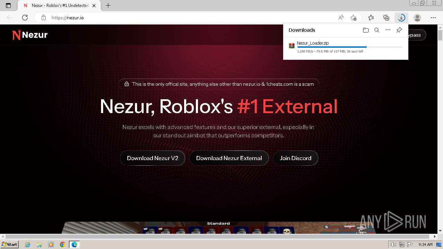Click Join Discord button

pos(296,158)
